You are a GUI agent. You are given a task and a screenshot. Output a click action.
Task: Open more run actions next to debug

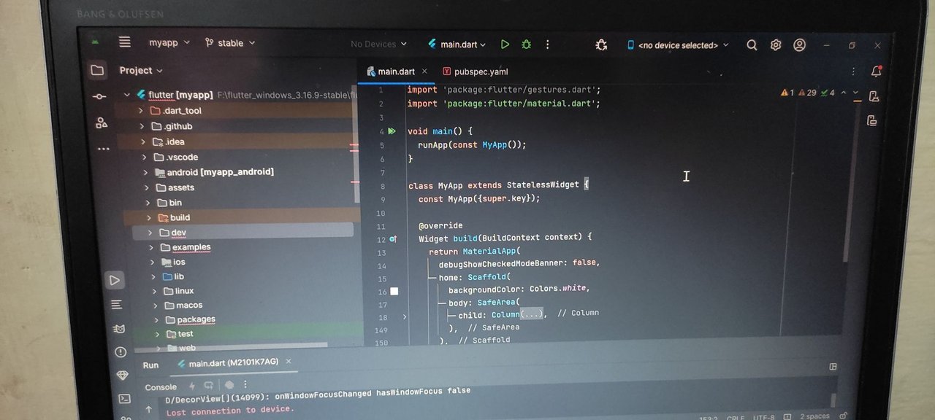point(547,44)
